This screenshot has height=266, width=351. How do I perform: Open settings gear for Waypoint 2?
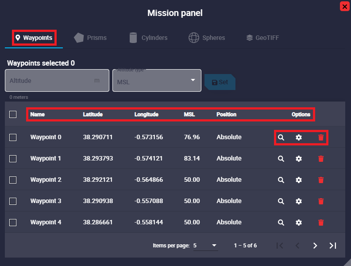(299, 180)
